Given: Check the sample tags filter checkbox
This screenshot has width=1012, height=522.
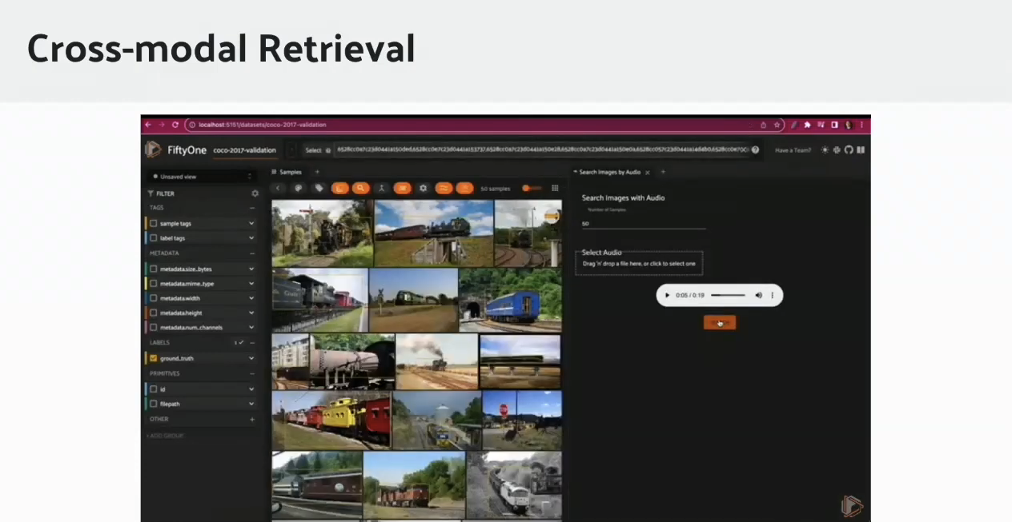Looking at the screenshot, I should [153, 223].
